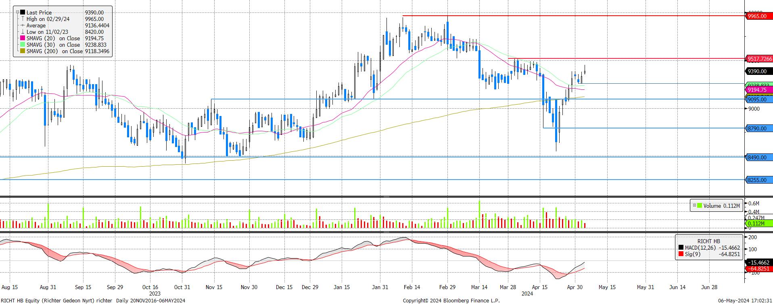Viewport: 773px width, 304px height.
Task: Click the High on 02/29/24 marker icon
Action: tap(23, 19)
